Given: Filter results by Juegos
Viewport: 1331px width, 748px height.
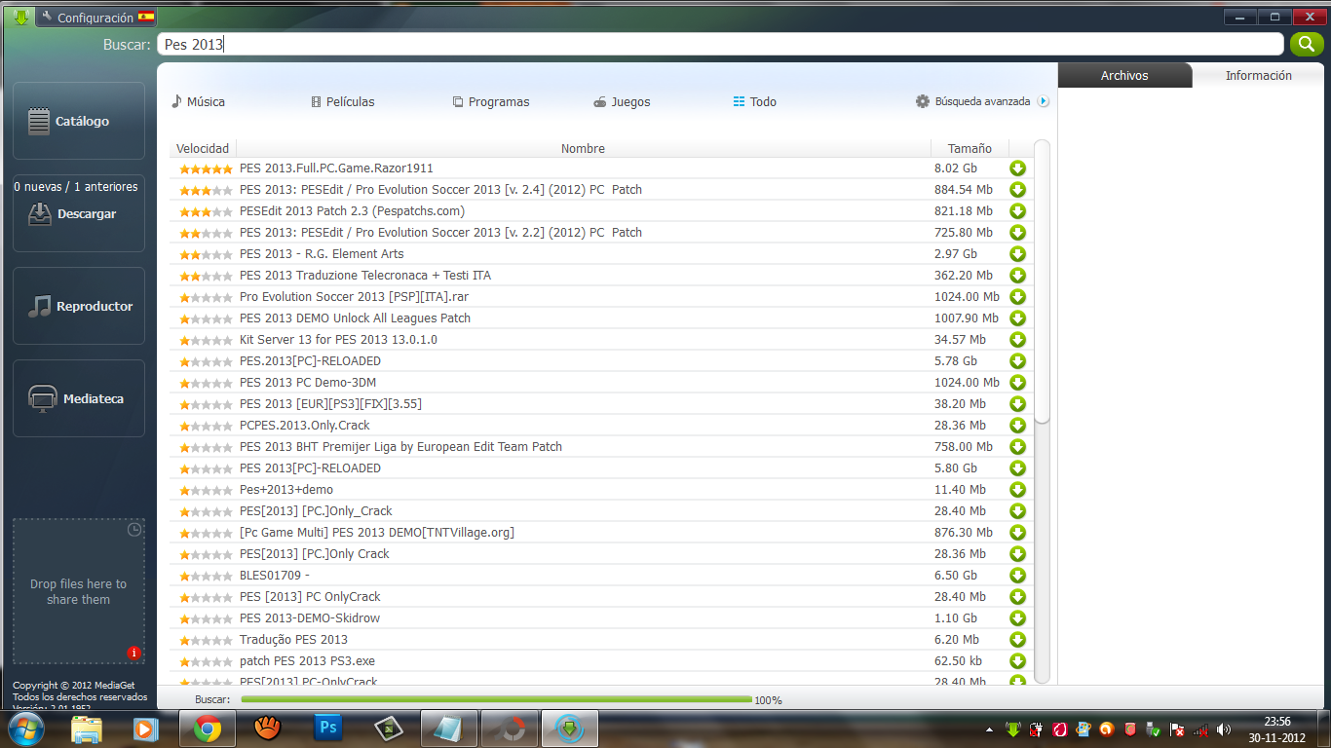Looking at the screenshot, I should pyautogui.click(x=622, y=101).
